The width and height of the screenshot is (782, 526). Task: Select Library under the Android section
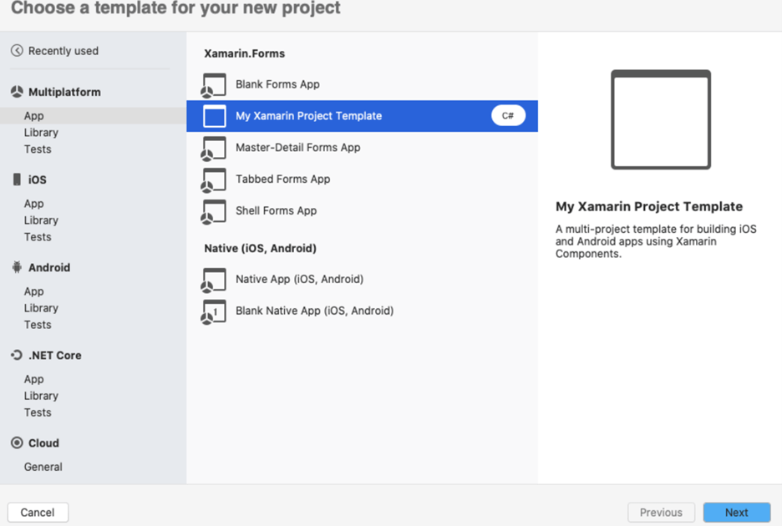(x=41, y=308)
